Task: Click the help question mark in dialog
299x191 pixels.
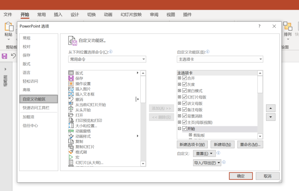Action: 259,26
